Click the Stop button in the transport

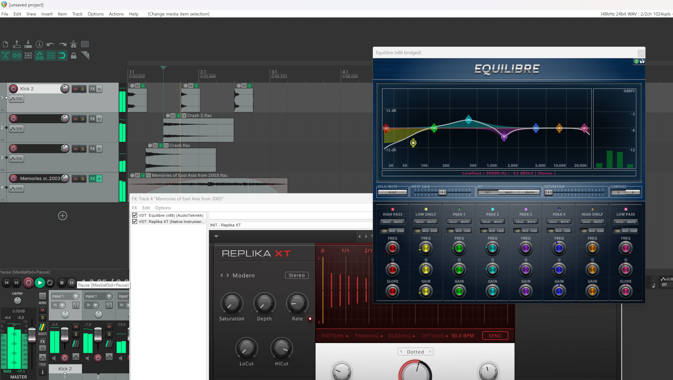(x=62, y=283)
